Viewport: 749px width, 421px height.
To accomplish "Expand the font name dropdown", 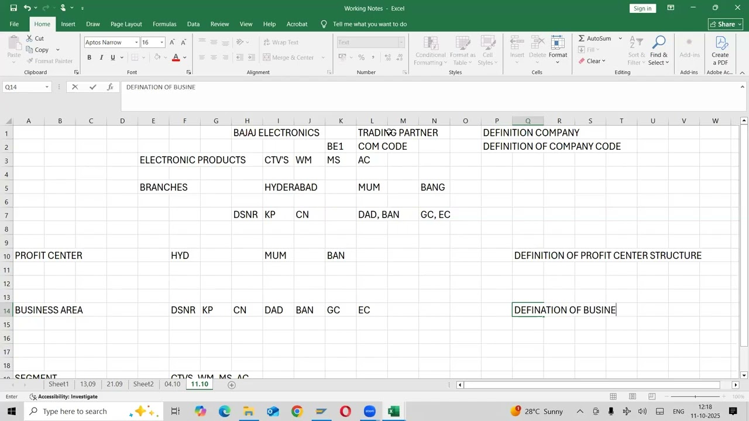I will pos(136,43).
